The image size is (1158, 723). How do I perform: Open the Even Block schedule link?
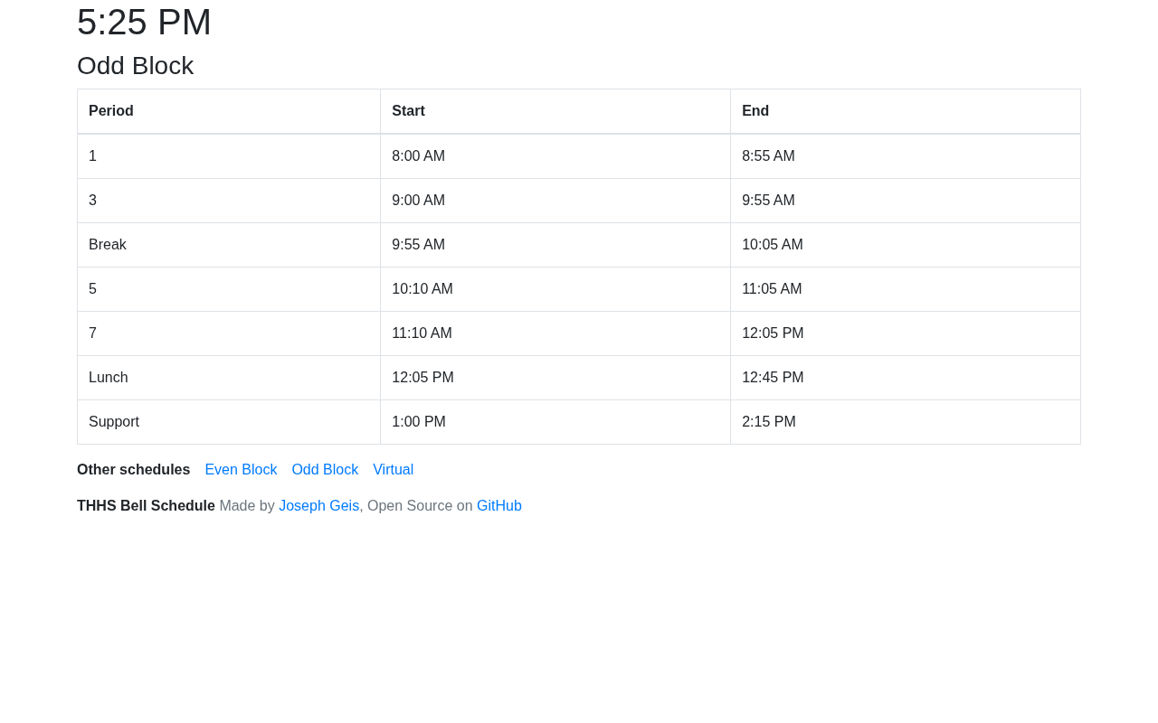click(241, 470)
